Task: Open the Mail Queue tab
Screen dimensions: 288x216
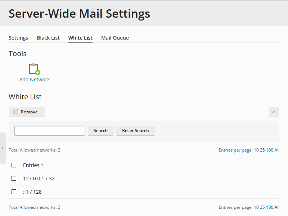Action: click(x=115, y=38)
